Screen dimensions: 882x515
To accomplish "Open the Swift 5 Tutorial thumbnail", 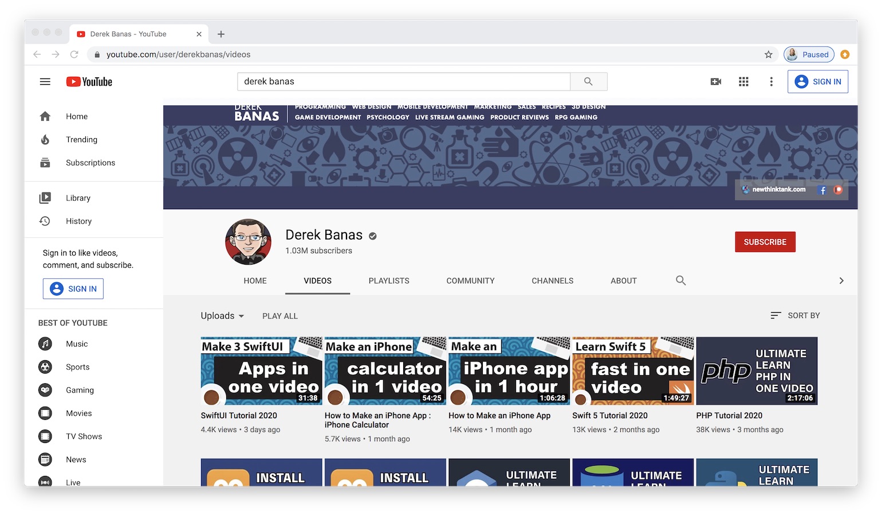I will 633,371.
